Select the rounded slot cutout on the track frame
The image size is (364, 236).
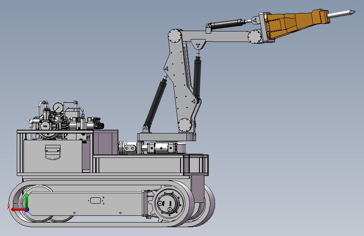[95, 200]
